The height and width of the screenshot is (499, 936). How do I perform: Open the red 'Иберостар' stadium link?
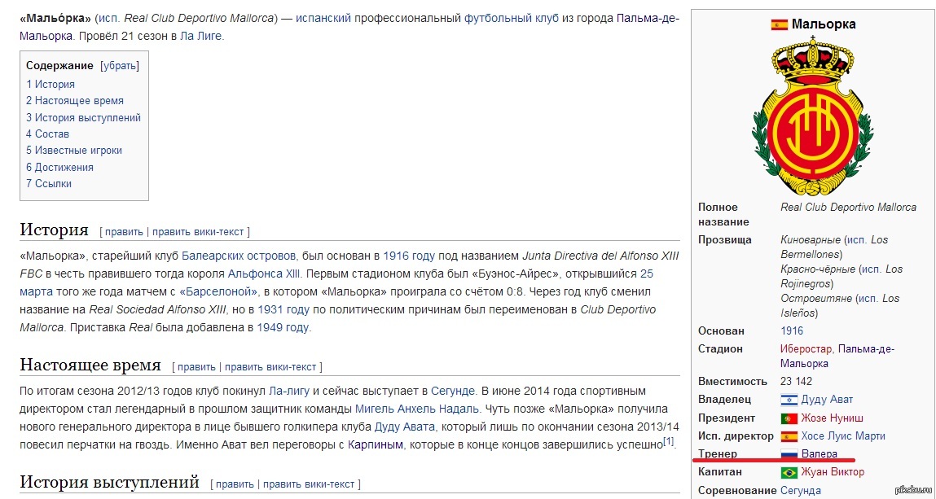[806, 348]
